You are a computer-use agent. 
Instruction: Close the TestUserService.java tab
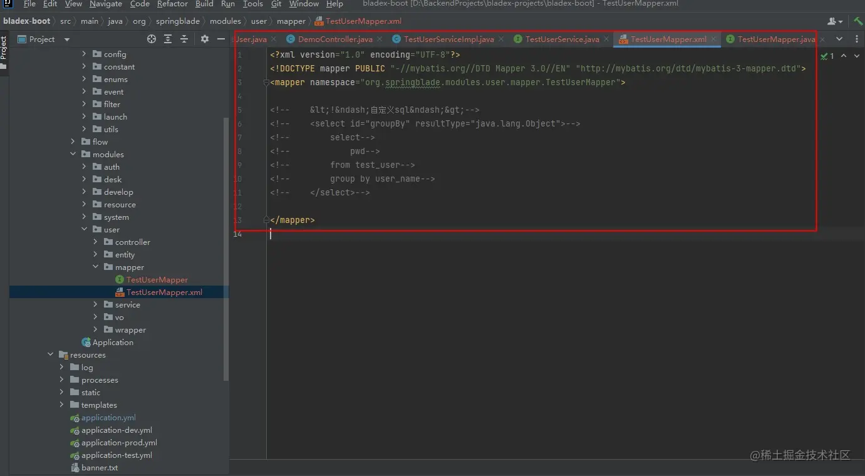[x=606, y=39]
